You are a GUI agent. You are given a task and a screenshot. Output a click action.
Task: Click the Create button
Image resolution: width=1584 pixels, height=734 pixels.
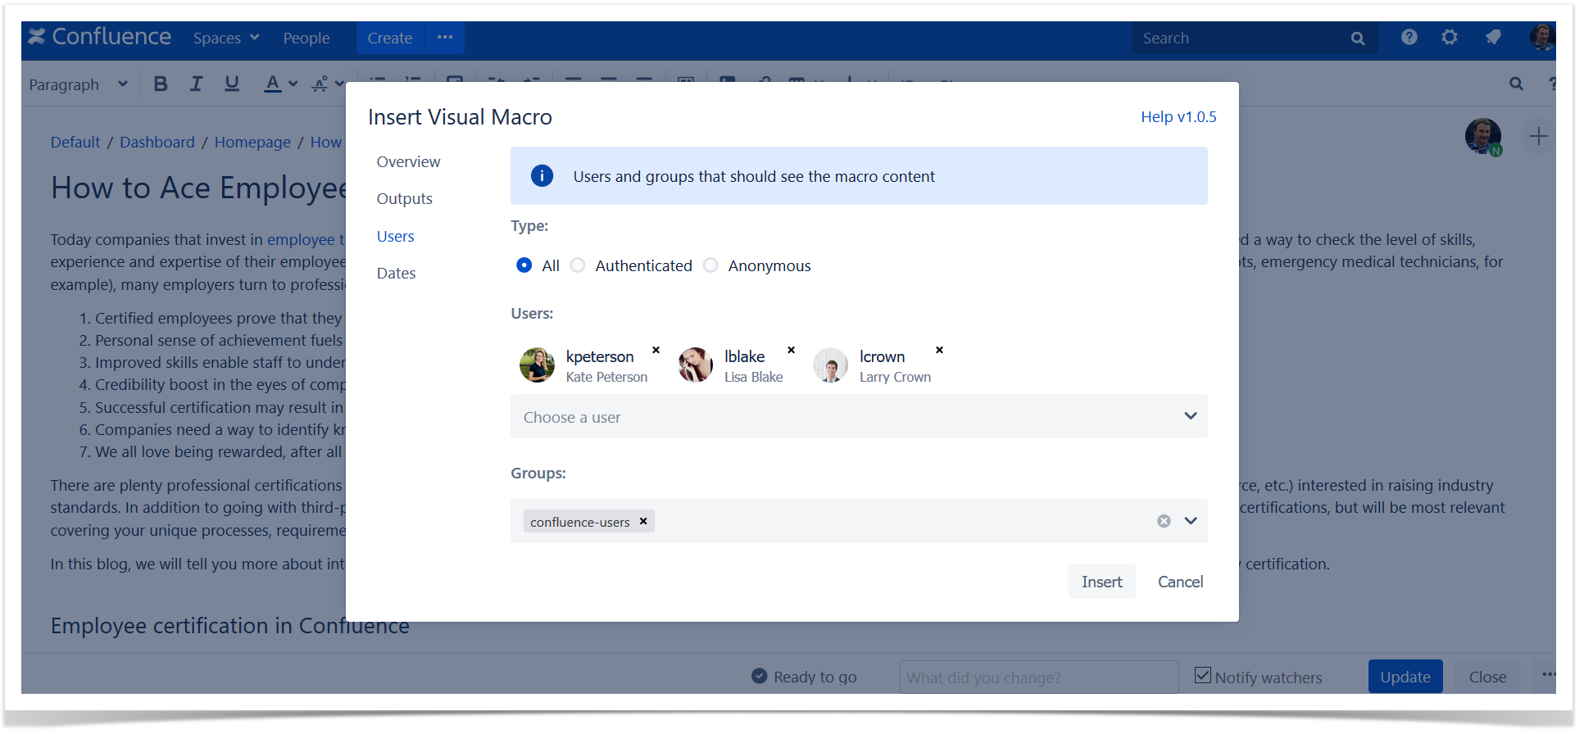(x=389, y=38)
